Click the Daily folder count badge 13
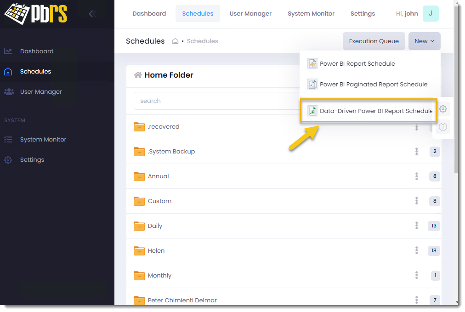The height and width of the screenshot is (312, 465). pos(434,226)
